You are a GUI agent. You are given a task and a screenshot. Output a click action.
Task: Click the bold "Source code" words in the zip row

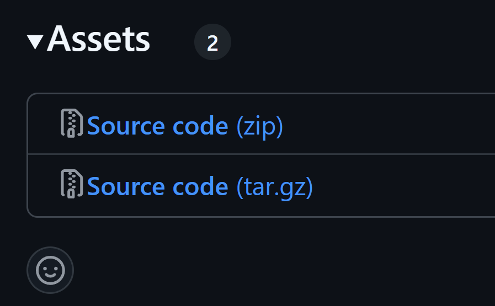coord(157,126)
